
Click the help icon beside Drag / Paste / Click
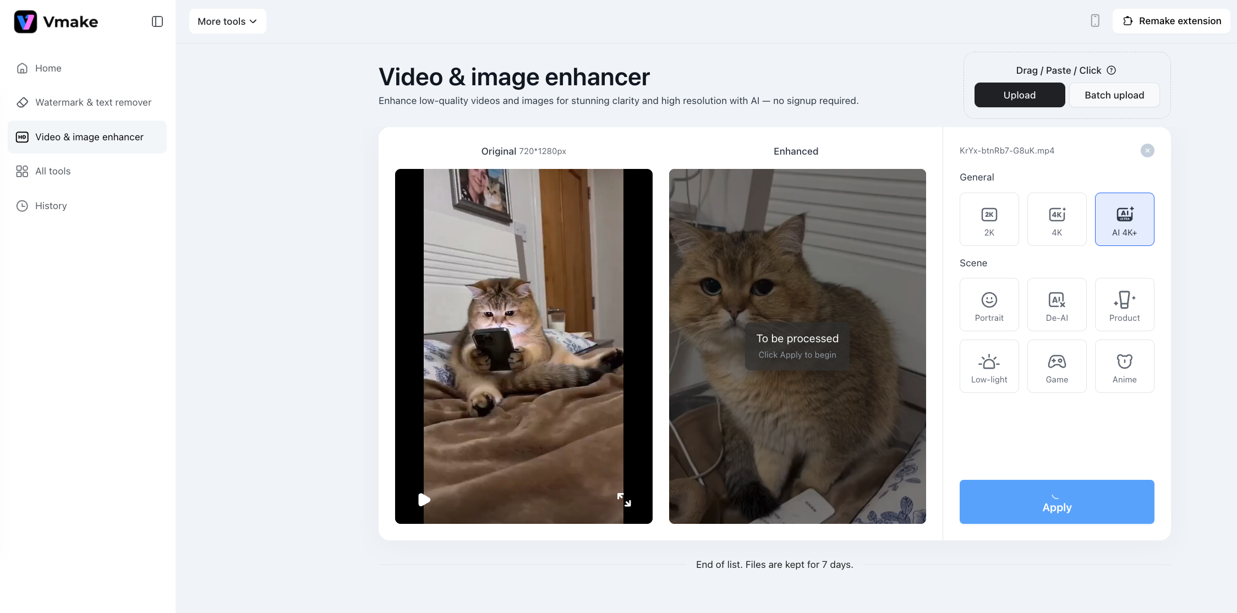[x=1112, y=70]
